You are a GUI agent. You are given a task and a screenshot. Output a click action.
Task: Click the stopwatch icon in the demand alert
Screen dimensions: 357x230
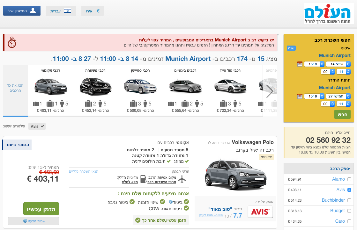pyautogui.click(x=12, y=42)
